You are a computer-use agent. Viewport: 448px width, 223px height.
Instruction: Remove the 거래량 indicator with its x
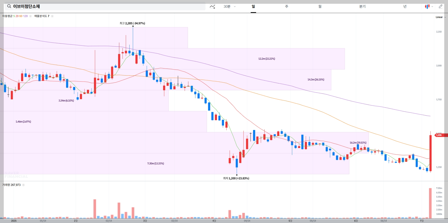(23, 185)
